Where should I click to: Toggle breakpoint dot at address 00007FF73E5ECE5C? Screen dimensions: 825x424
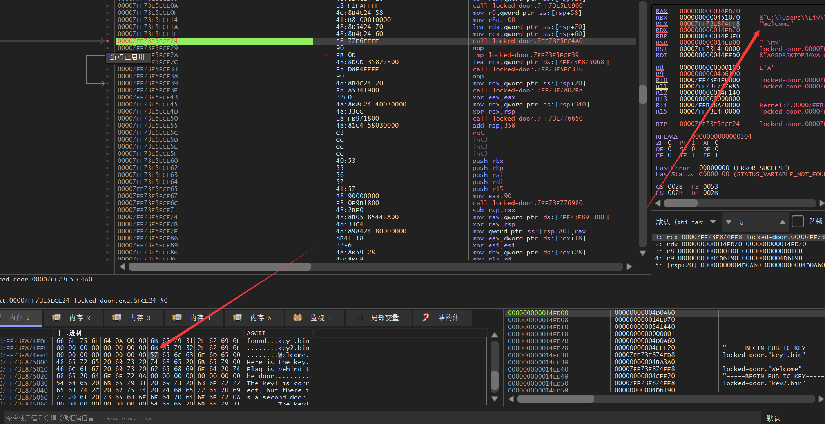coord(107,132)
